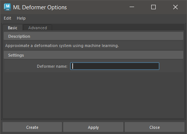Click the Maya app icon in title bar
This screenshot has height=134, width=187.
coord(7,7)
